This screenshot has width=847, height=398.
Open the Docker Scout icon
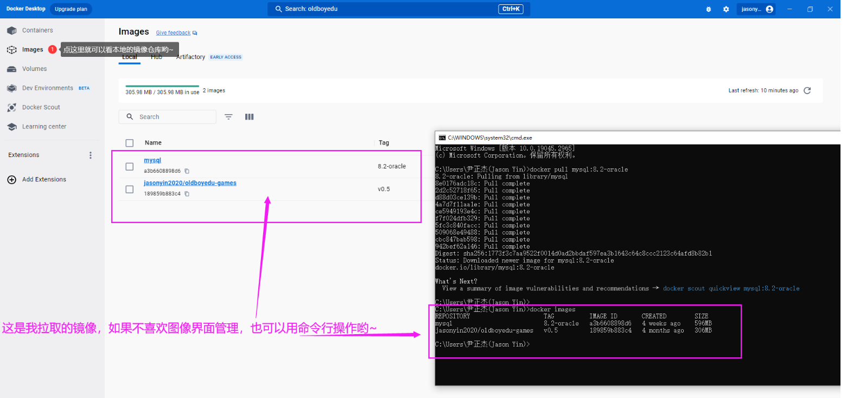tap(12, 107)
